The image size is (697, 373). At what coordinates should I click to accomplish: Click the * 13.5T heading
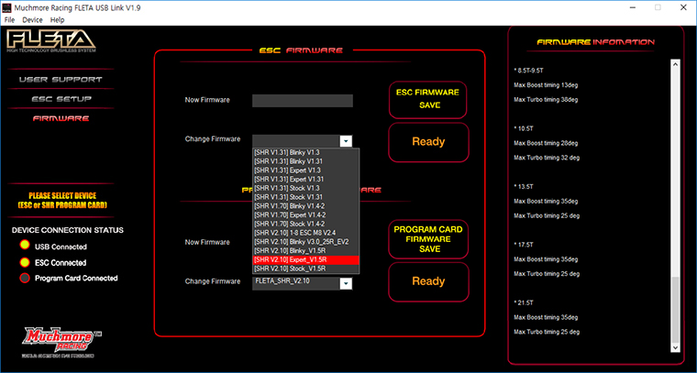point(524,187)
